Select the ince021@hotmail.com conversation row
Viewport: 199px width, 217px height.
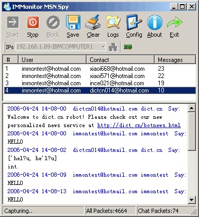click(x=100, y=83)
